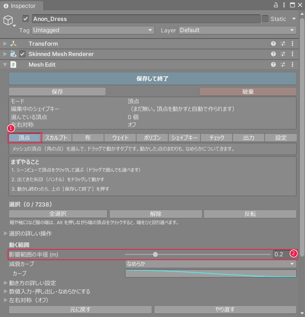Viewport: 305px width, 317px height.
Task: Click the Skinned Mesh Renderer component icon
Action: click(x=13, y=54)
